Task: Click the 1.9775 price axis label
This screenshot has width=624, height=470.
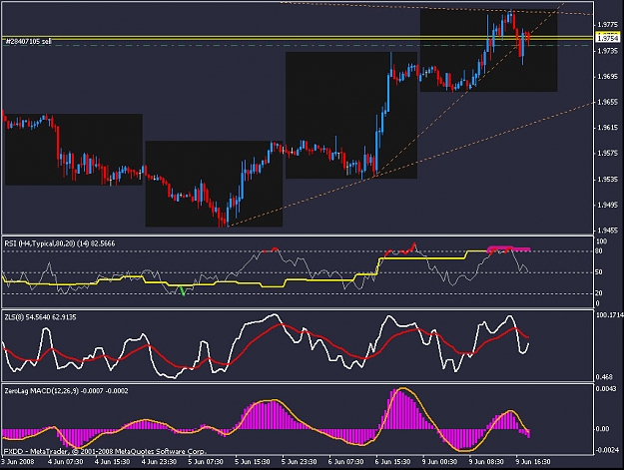Action: point(608,25)
